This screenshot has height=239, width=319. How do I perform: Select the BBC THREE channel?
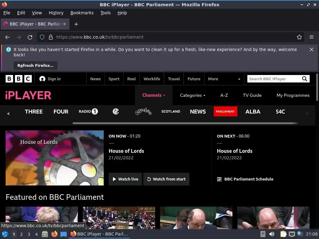(x=34, y=112)
